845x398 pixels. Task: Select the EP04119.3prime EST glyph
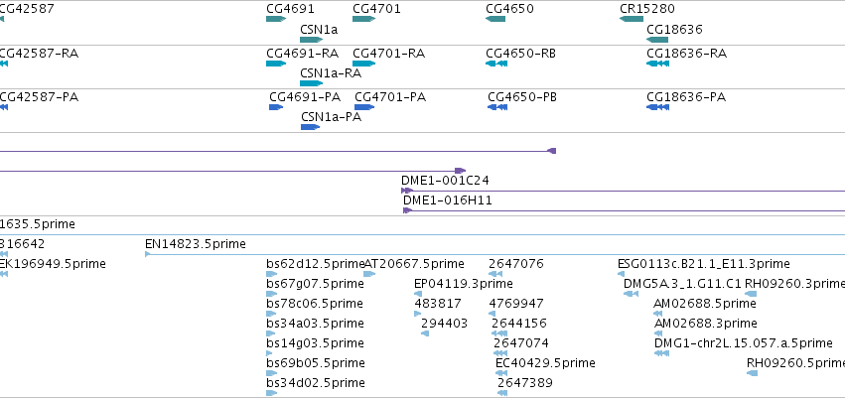click(x=418, y=294)
